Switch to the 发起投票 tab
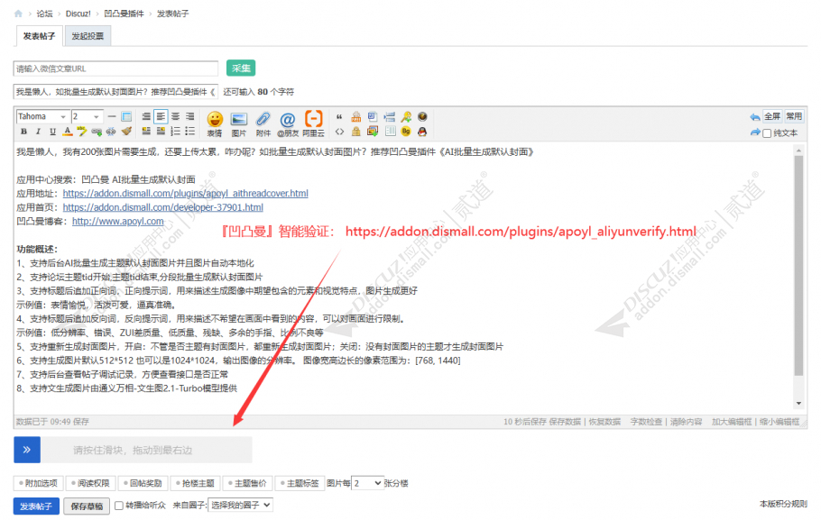 [88, 36]
